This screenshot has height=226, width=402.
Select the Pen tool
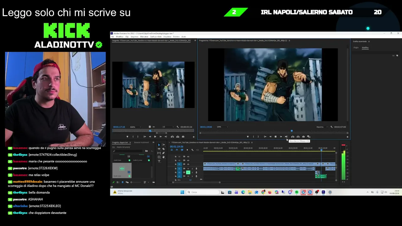pos(163,153)
